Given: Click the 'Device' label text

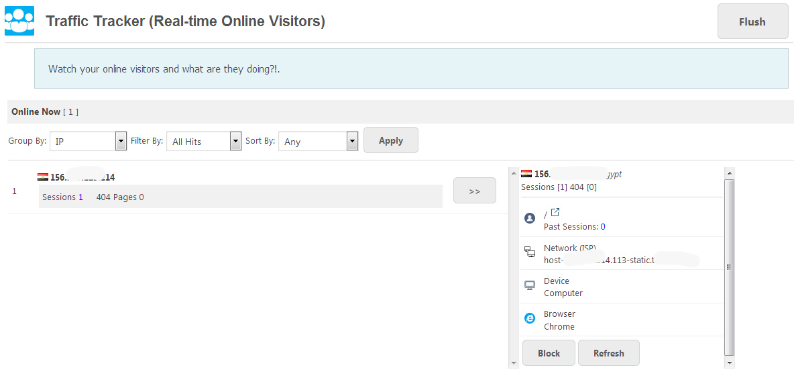Looking at the screenshot, I should 557,281.
